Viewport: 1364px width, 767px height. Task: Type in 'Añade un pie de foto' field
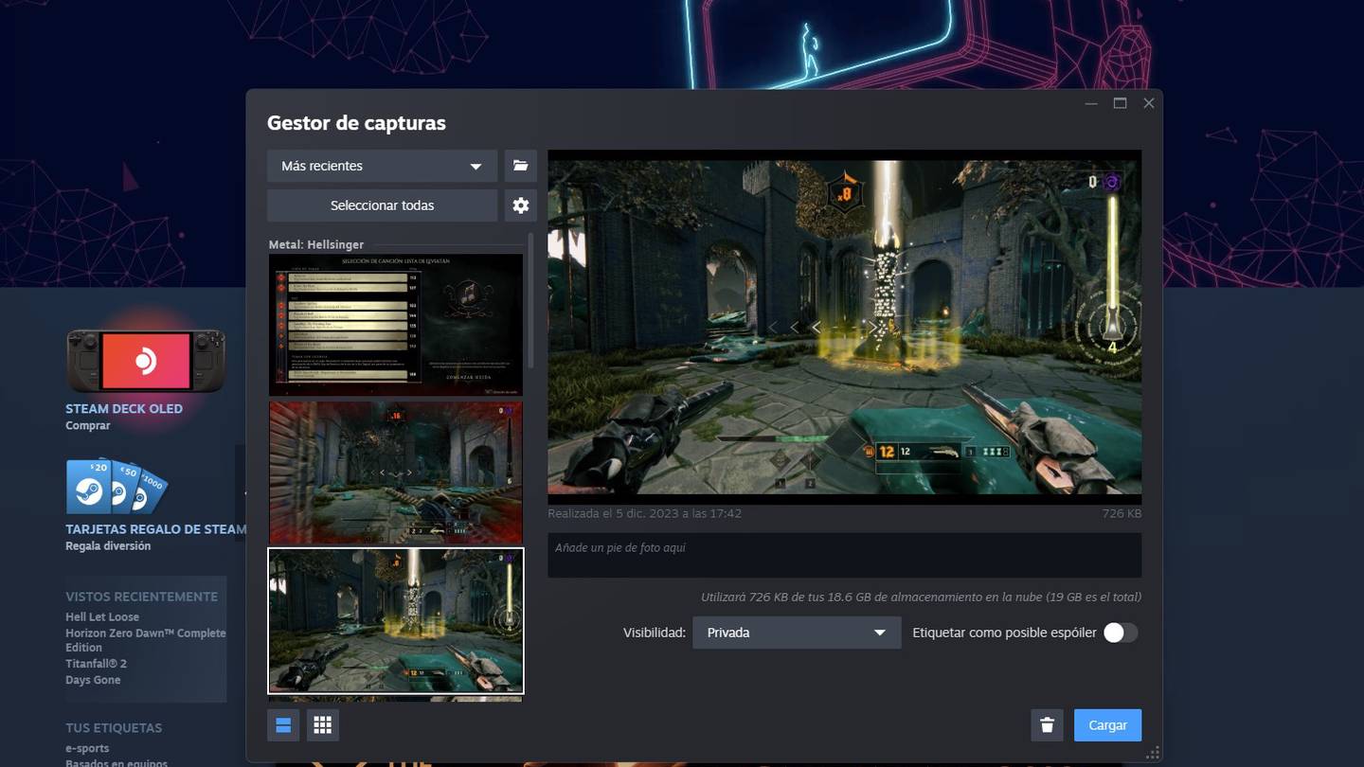click(x=844, y=555)
